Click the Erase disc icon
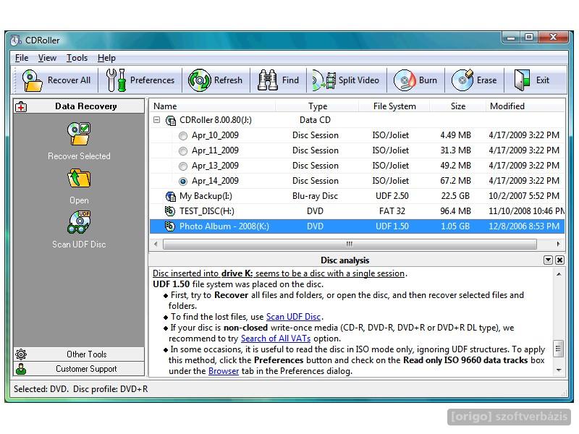The height and width of the screenshot is (434, 579). 462,80
